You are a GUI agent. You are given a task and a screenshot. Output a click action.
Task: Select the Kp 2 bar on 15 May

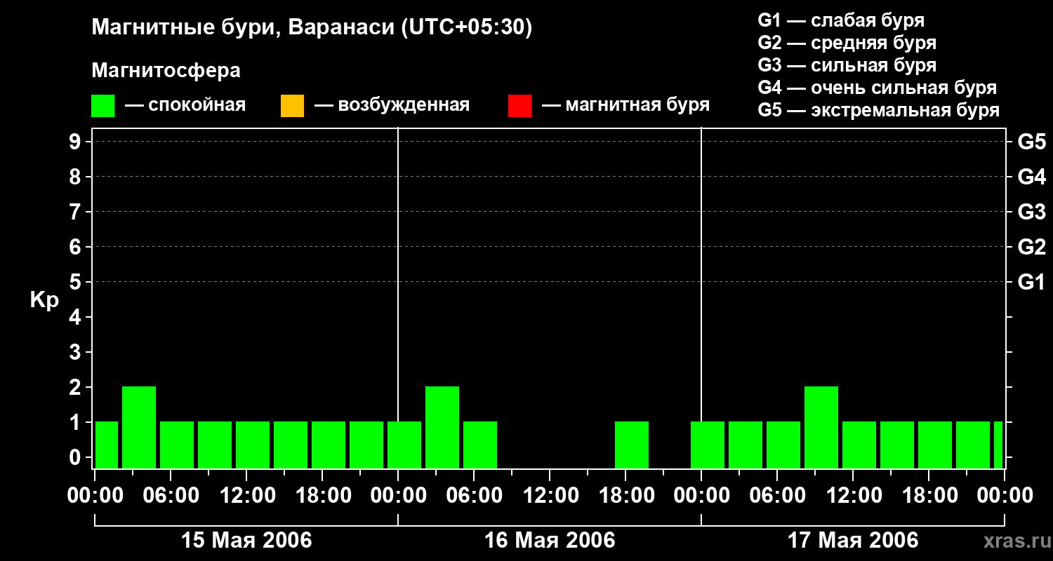pyautogui.click(x=139, y=427)
